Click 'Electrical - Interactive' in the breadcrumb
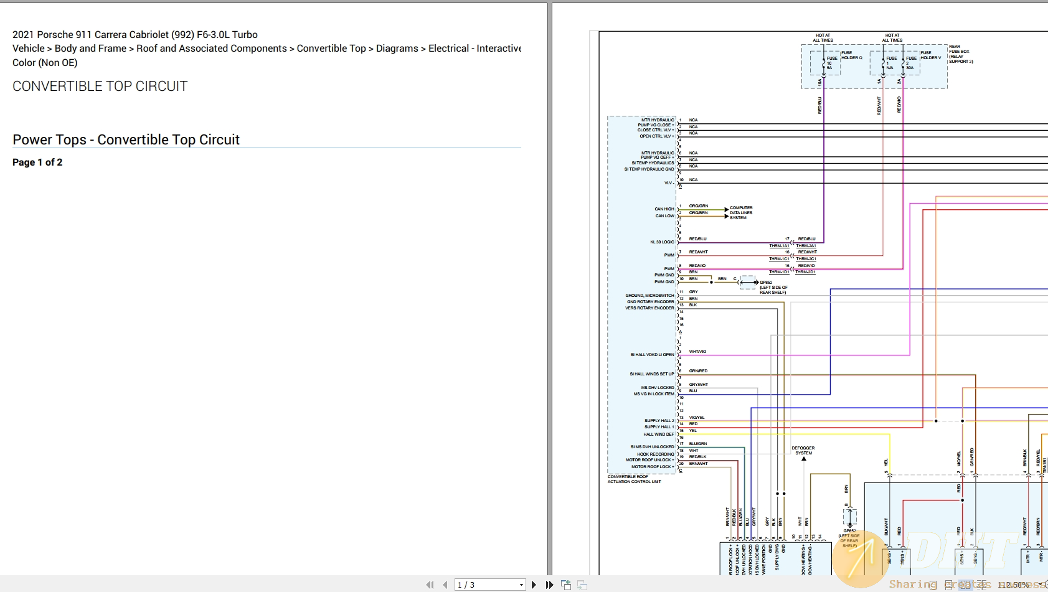Image resolution: width=1048 pixels, height=592 pixels. tap(474, 49)
